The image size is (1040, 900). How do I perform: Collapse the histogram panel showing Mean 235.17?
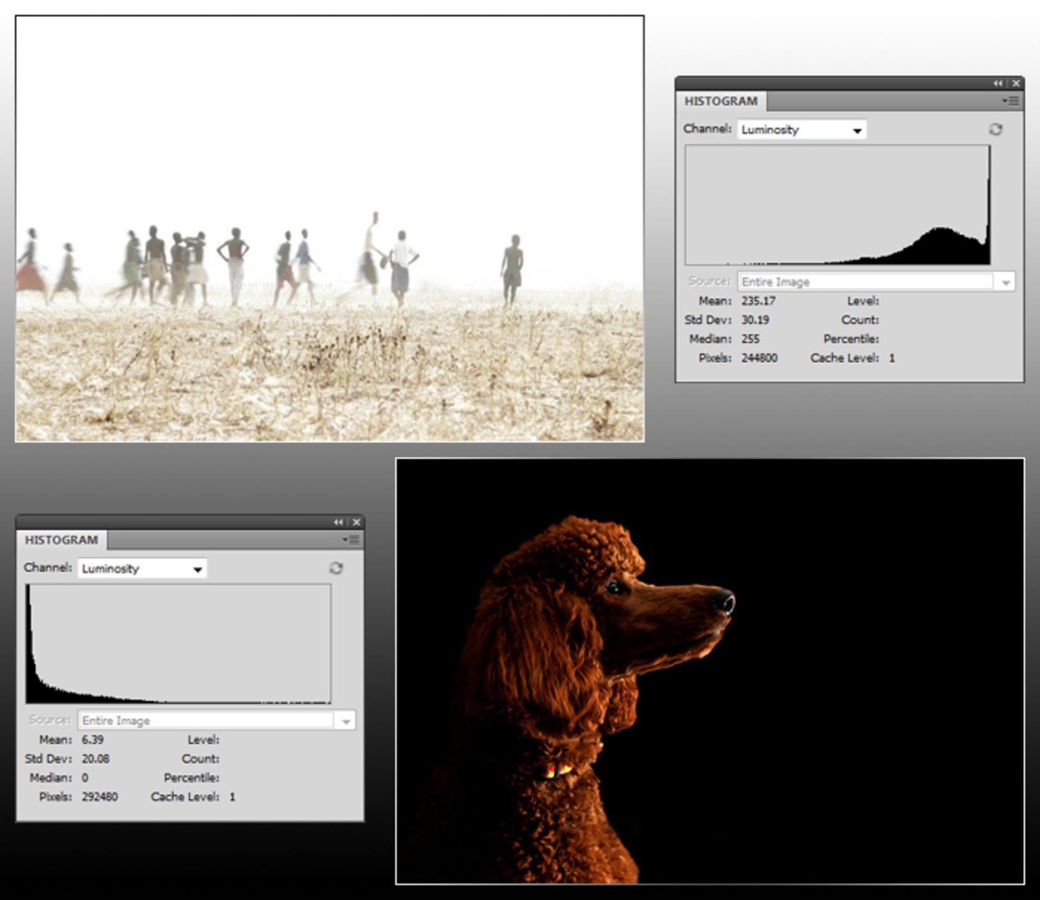click(998, 83)
